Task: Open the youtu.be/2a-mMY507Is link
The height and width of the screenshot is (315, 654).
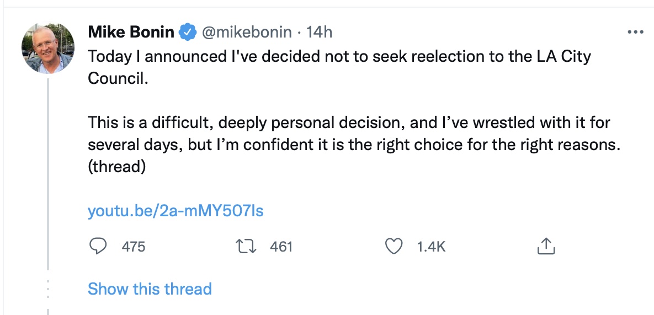Action: click(176, 211)
